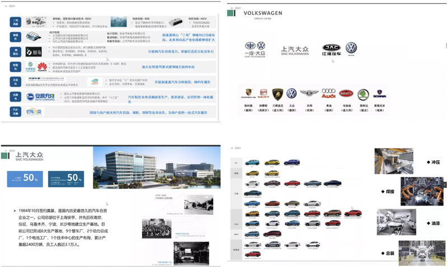Click the old black-and-white car photo
This screenshot has height=267, width=447.
(191, 254)
